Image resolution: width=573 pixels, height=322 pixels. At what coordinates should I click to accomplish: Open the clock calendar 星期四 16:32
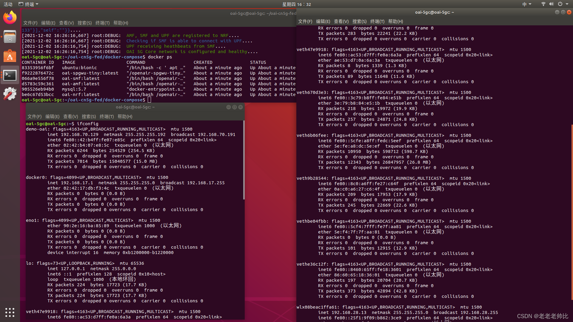[x=296, y=4]
